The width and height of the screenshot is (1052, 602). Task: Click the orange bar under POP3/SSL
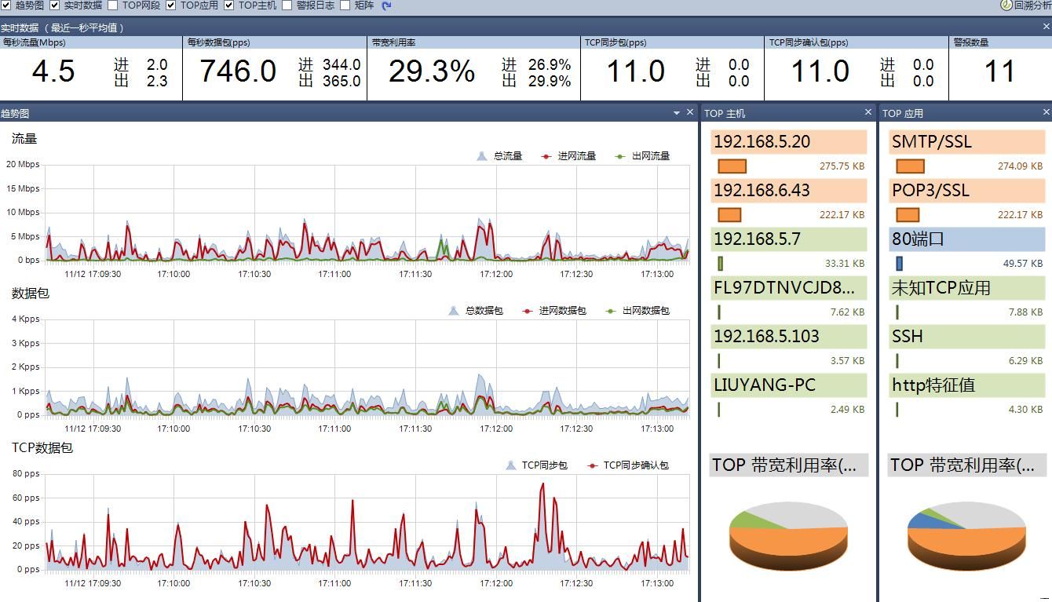click(x=908, y=215)
